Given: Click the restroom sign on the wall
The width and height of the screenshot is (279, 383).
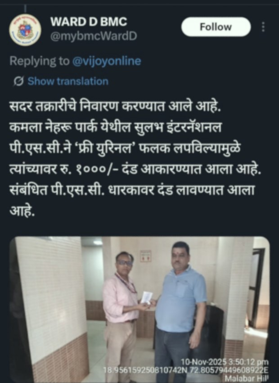Looking at the screenshot, I should click(146, 256).
